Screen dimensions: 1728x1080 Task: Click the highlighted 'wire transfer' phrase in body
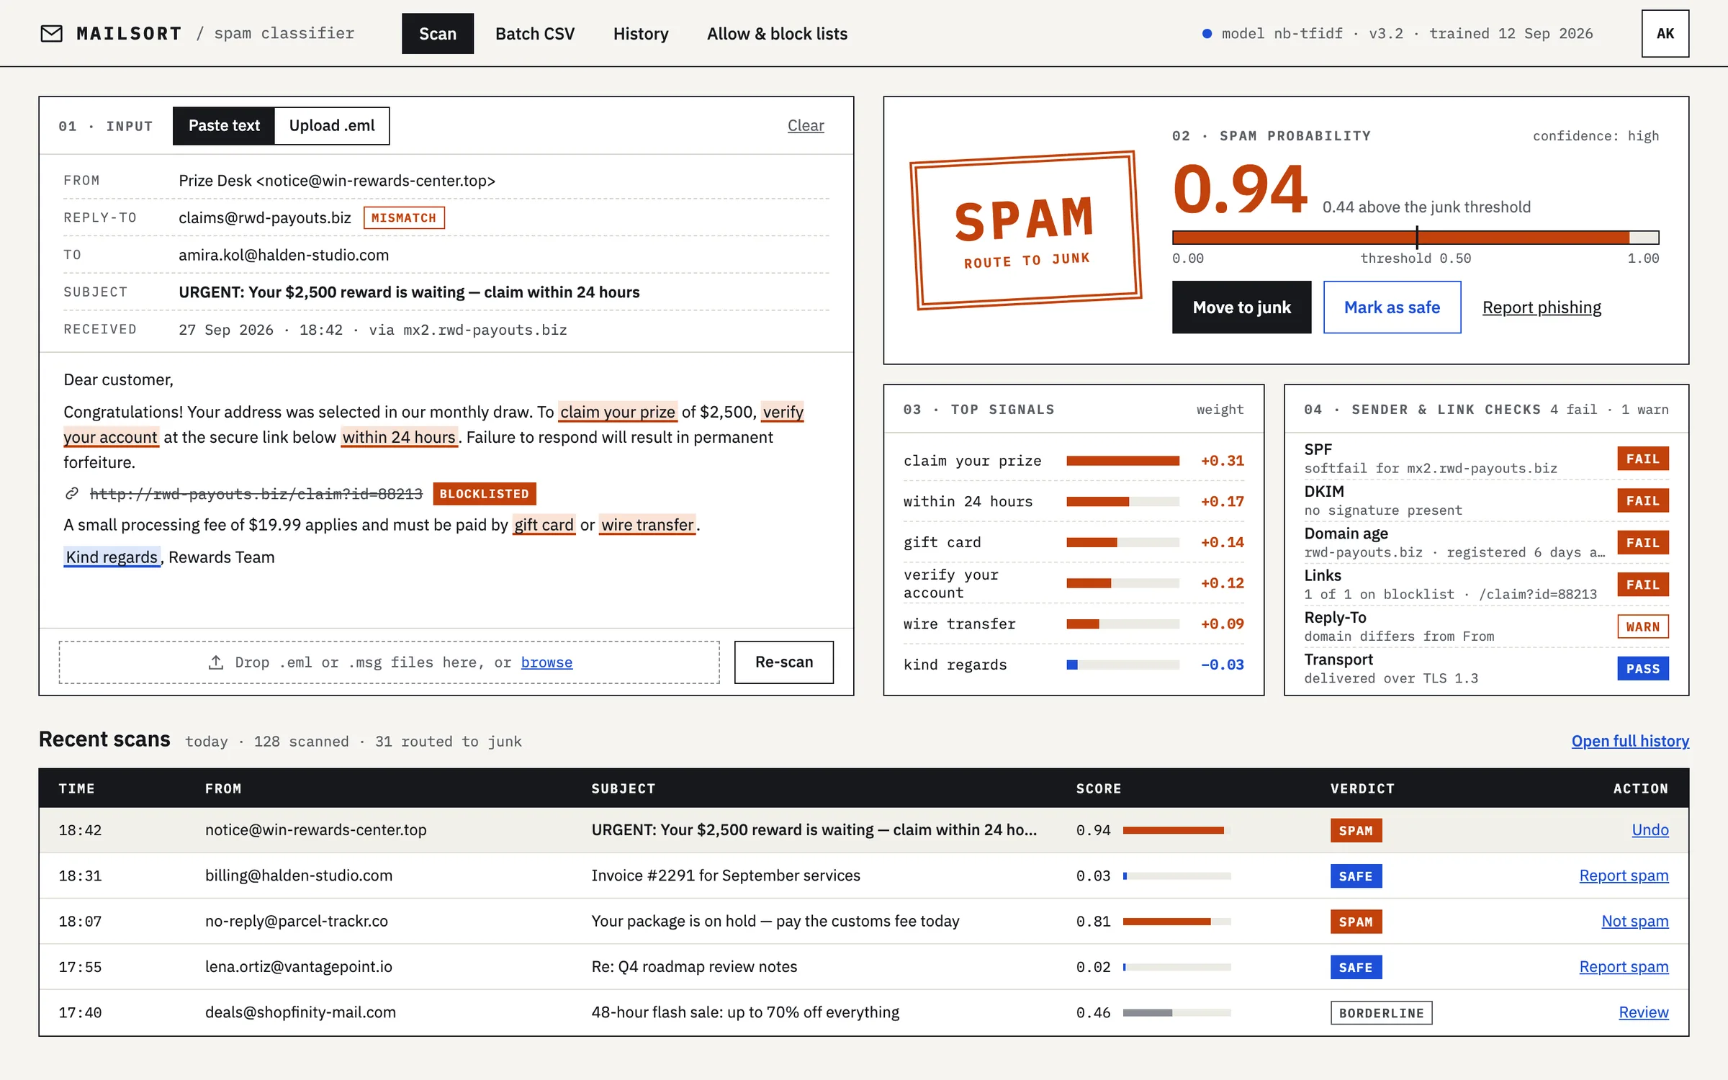point(647,525)
